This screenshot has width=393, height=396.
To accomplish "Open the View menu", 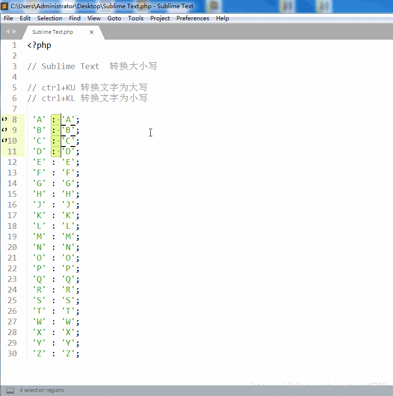I will point(94,18).
